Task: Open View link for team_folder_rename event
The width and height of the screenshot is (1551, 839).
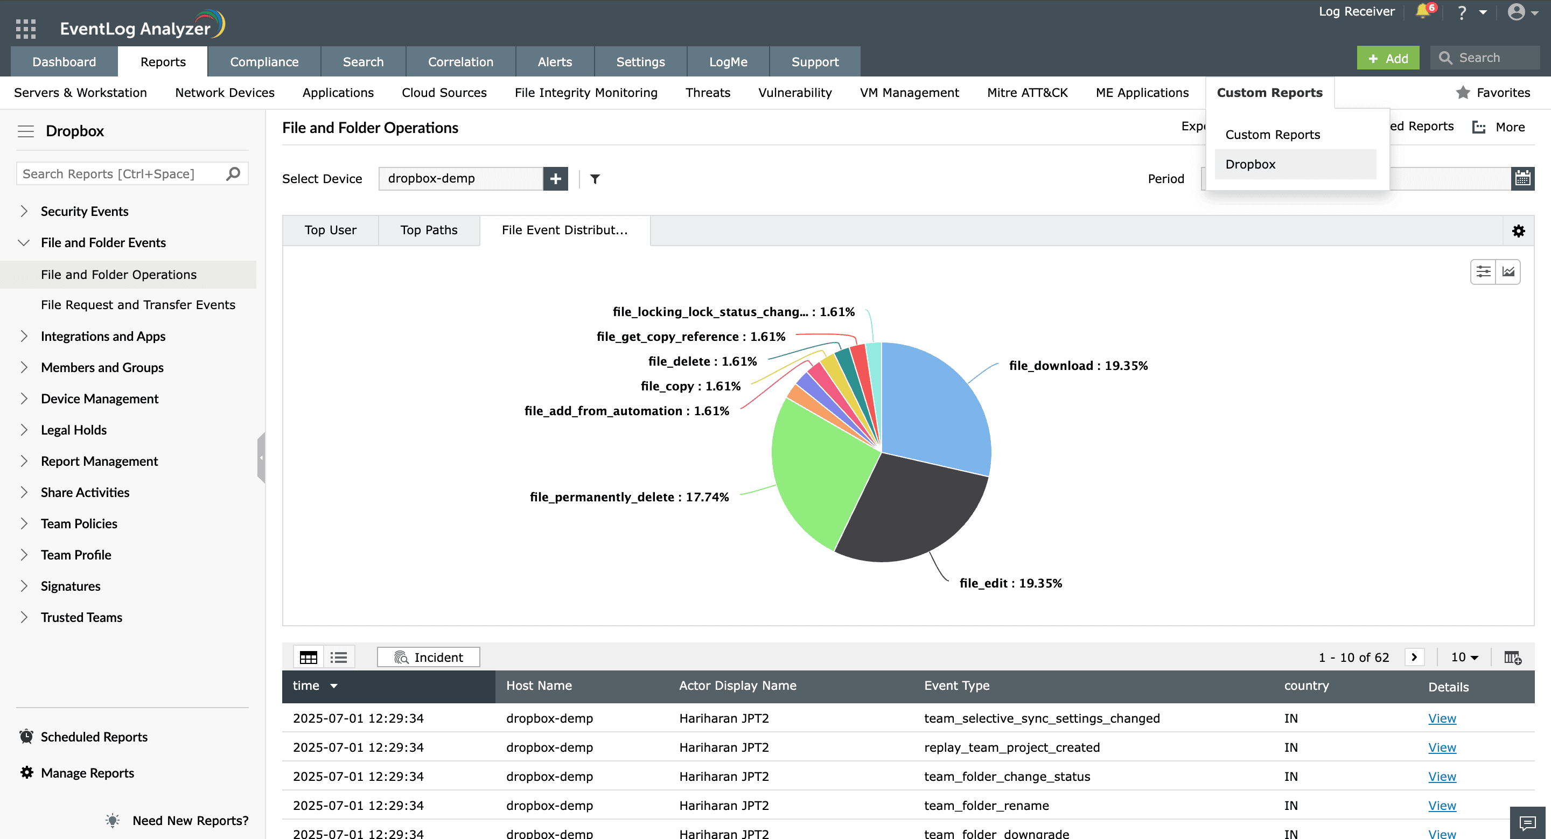Action: click(1442, 805)
